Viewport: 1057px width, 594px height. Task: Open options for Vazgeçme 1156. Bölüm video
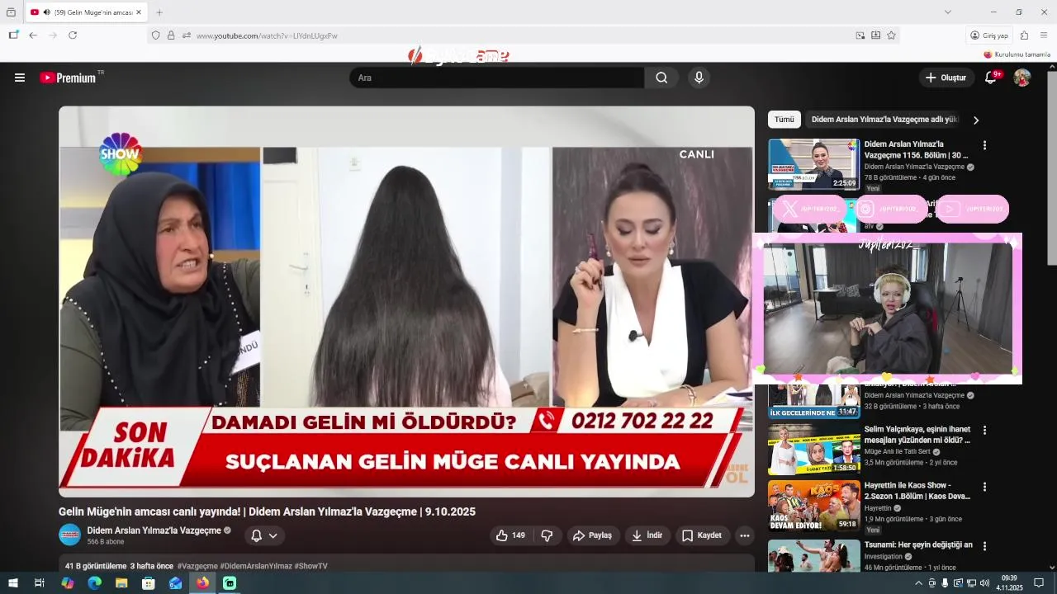tap(984, 145)
